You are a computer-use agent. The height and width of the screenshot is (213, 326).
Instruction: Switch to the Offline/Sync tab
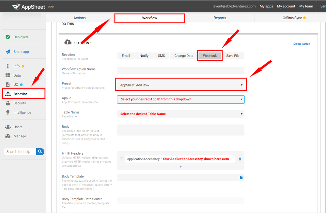point(294,18)
